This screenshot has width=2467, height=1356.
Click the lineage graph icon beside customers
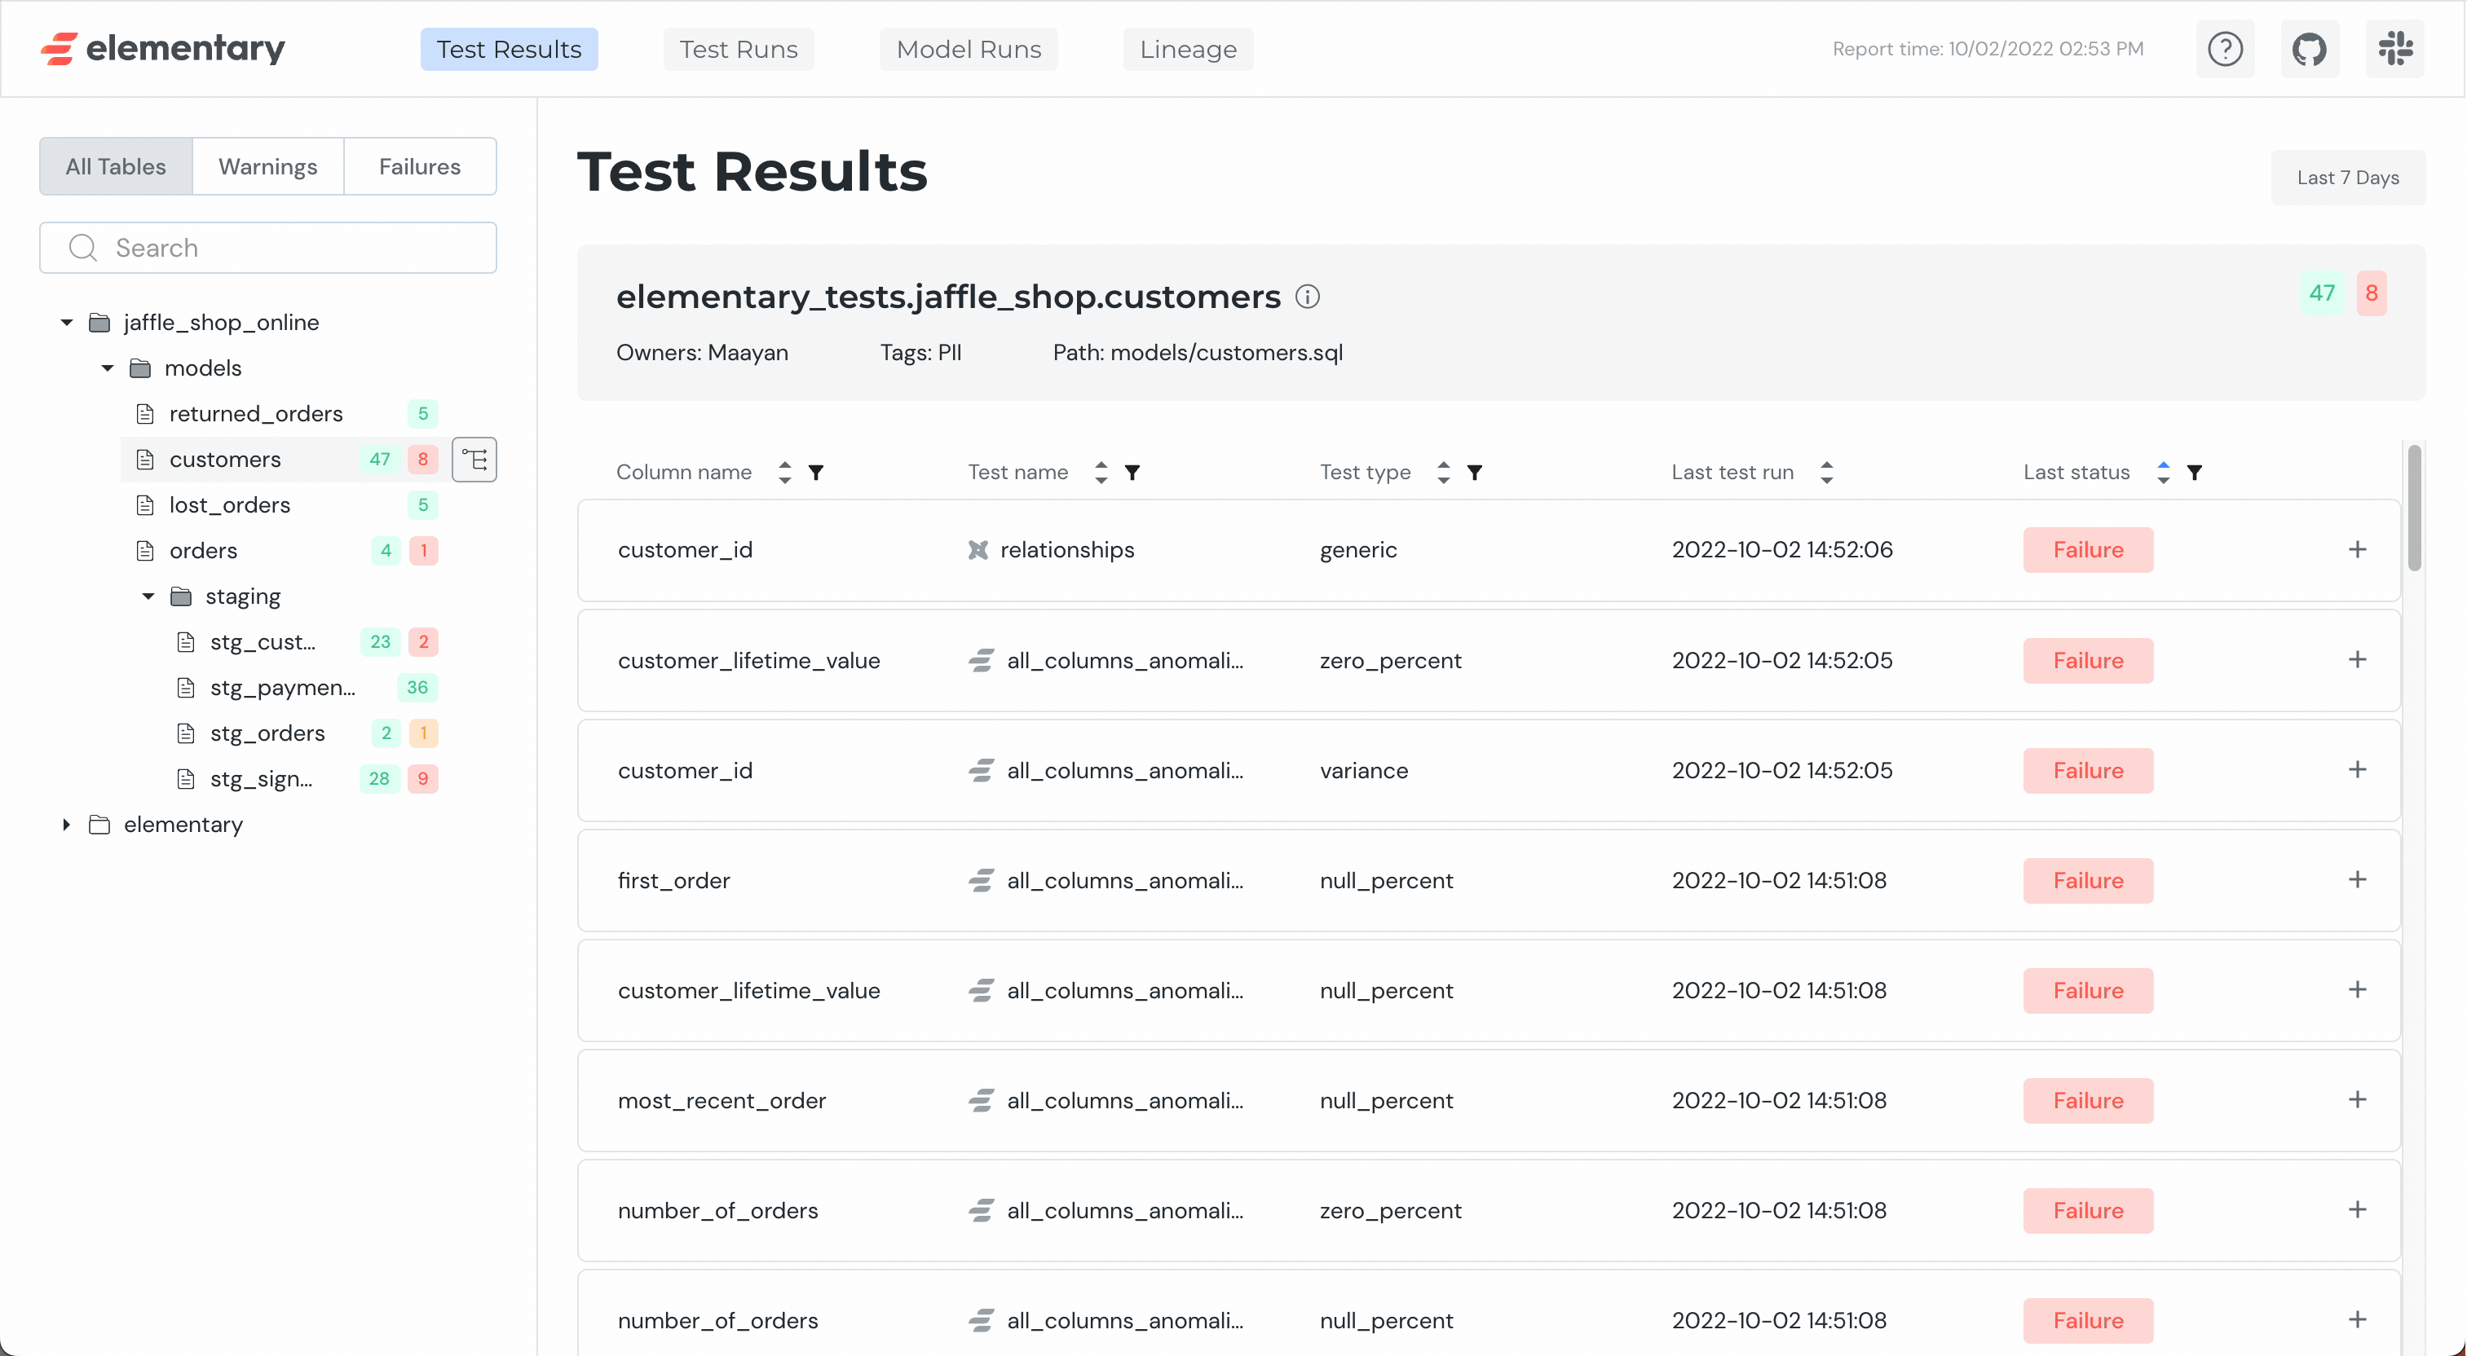tap(474, 460)
